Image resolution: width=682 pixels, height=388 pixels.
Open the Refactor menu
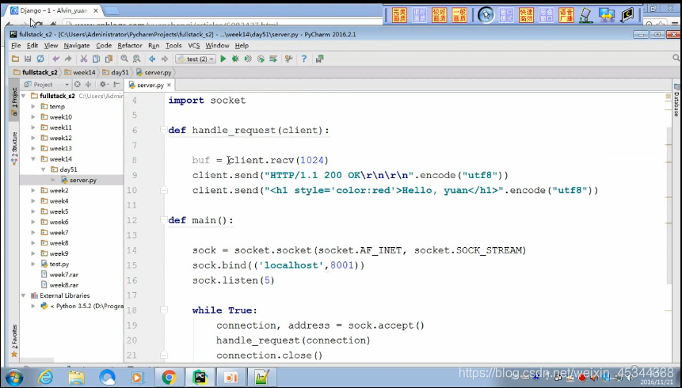(x=130, y=45)
